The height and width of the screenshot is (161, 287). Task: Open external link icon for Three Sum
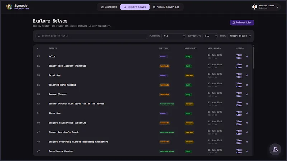[x=247, y=113]
